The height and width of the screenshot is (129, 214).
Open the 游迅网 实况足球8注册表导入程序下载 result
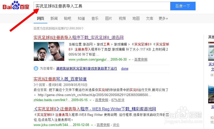point(78,37)
